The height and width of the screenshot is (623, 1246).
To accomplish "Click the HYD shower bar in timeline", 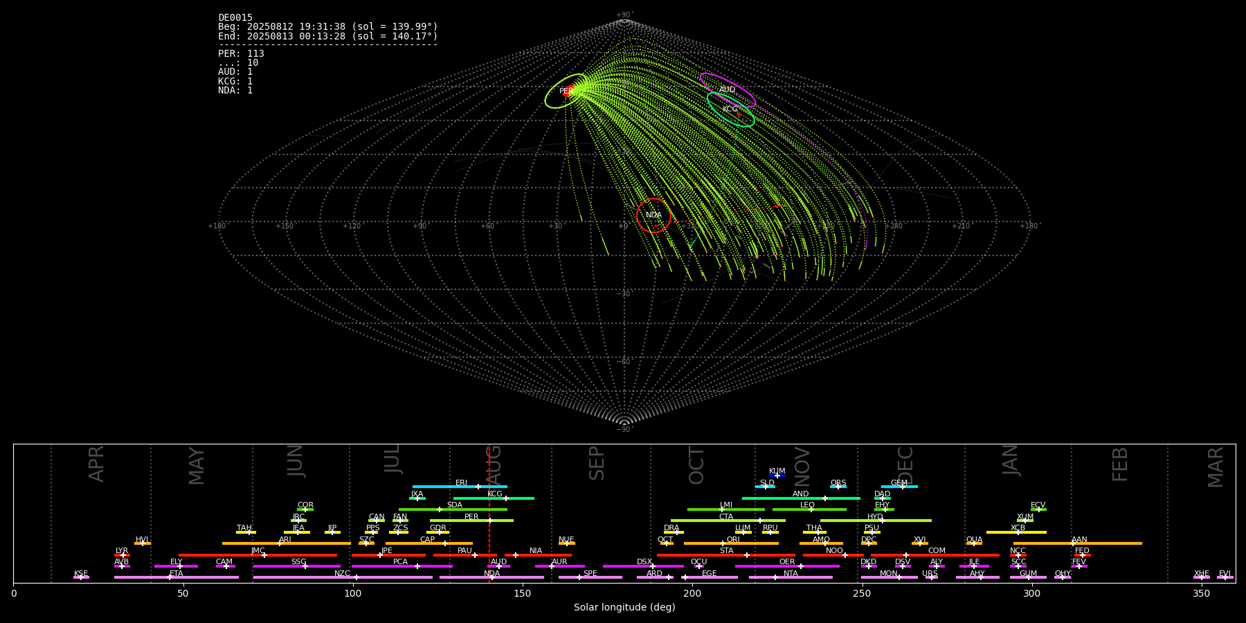I will (876, 521).
